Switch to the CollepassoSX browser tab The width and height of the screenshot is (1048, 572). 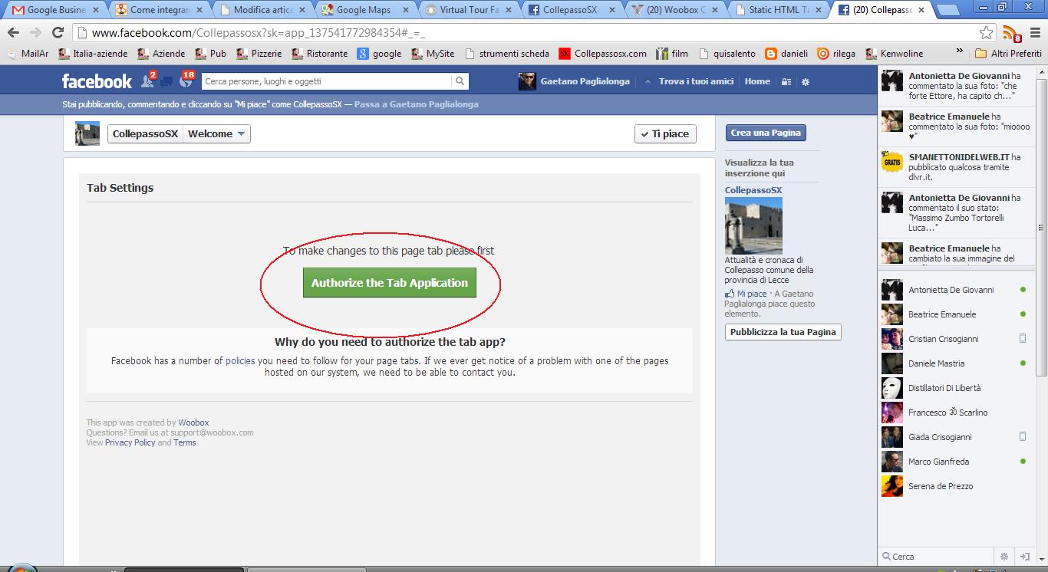(x=570, y=10)
